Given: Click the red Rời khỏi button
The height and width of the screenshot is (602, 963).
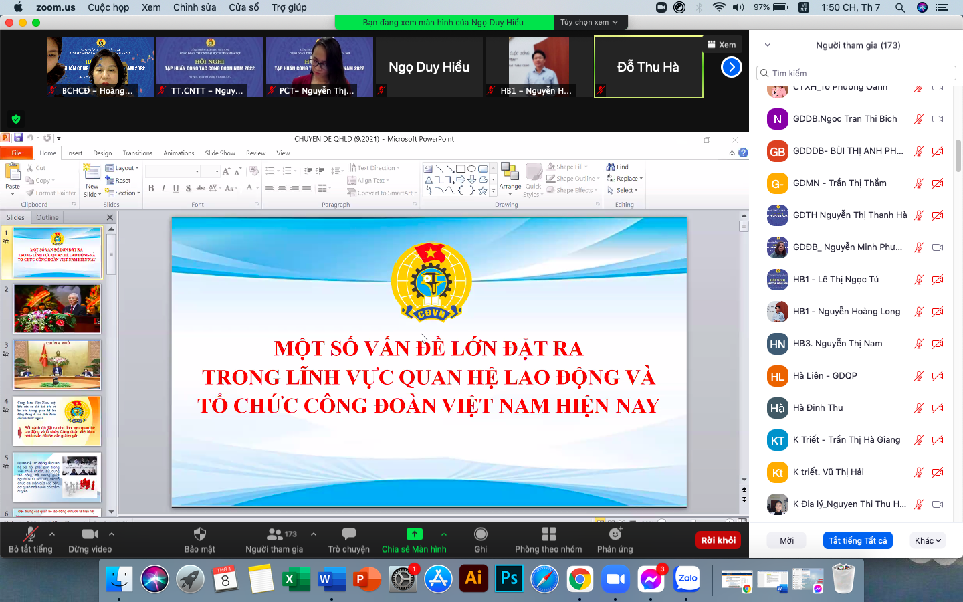Looking at the screenshot, I should click(718, 540).
